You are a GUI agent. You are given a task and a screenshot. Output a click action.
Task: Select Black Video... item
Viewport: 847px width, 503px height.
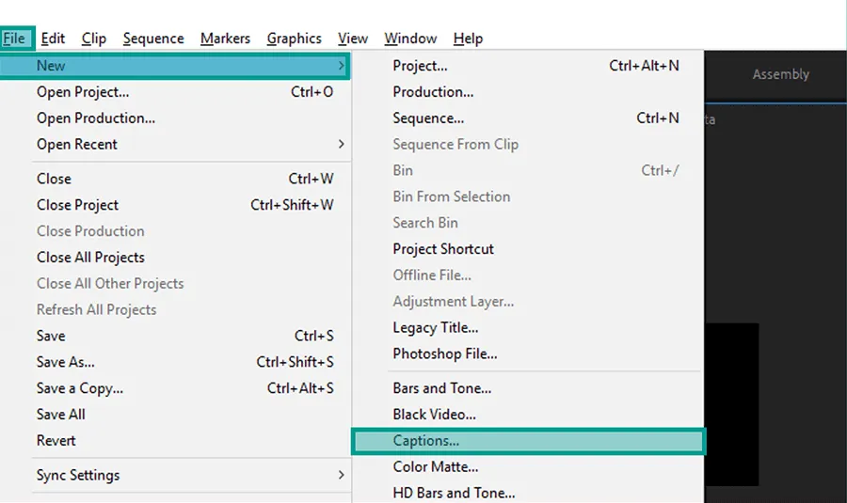pyautogui.click(x=528, y=415)
